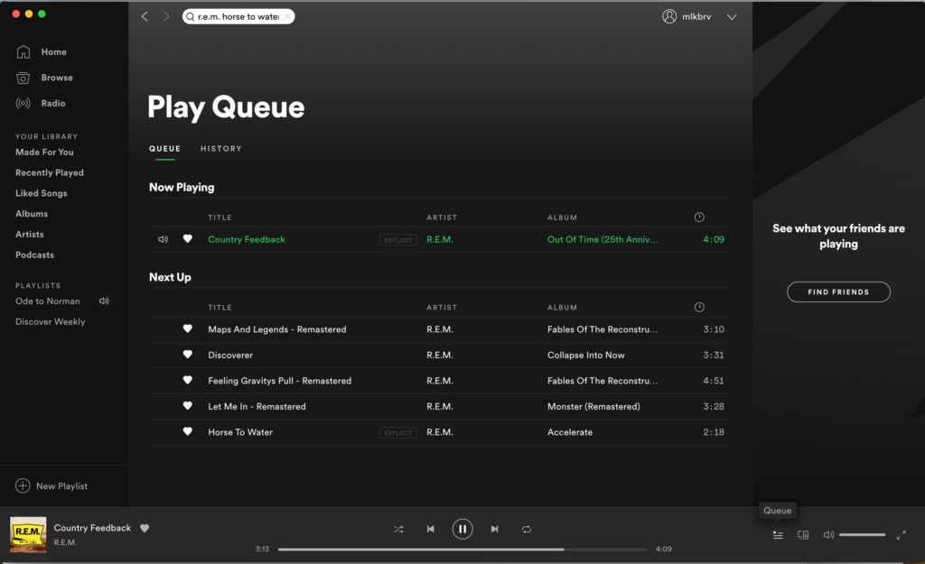Unlike Feeling Gravitys Pull - Remastered
Screen dimensions: 925x564
pos(188,380)
